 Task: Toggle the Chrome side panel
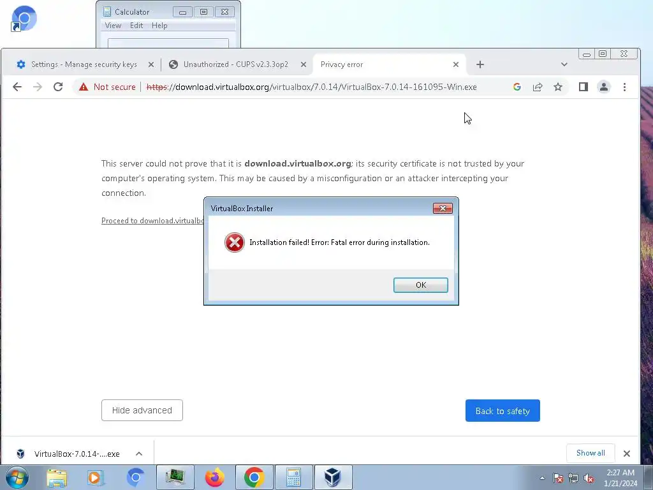(583, 87)
